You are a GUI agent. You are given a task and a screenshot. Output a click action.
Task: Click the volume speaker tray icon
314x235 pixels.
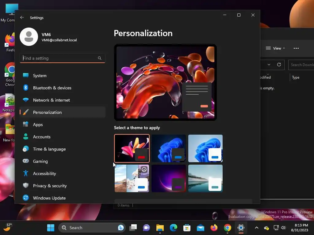click(x=283, y=228)
